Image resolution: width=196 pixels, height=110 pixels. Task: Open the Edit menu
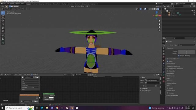8,4
